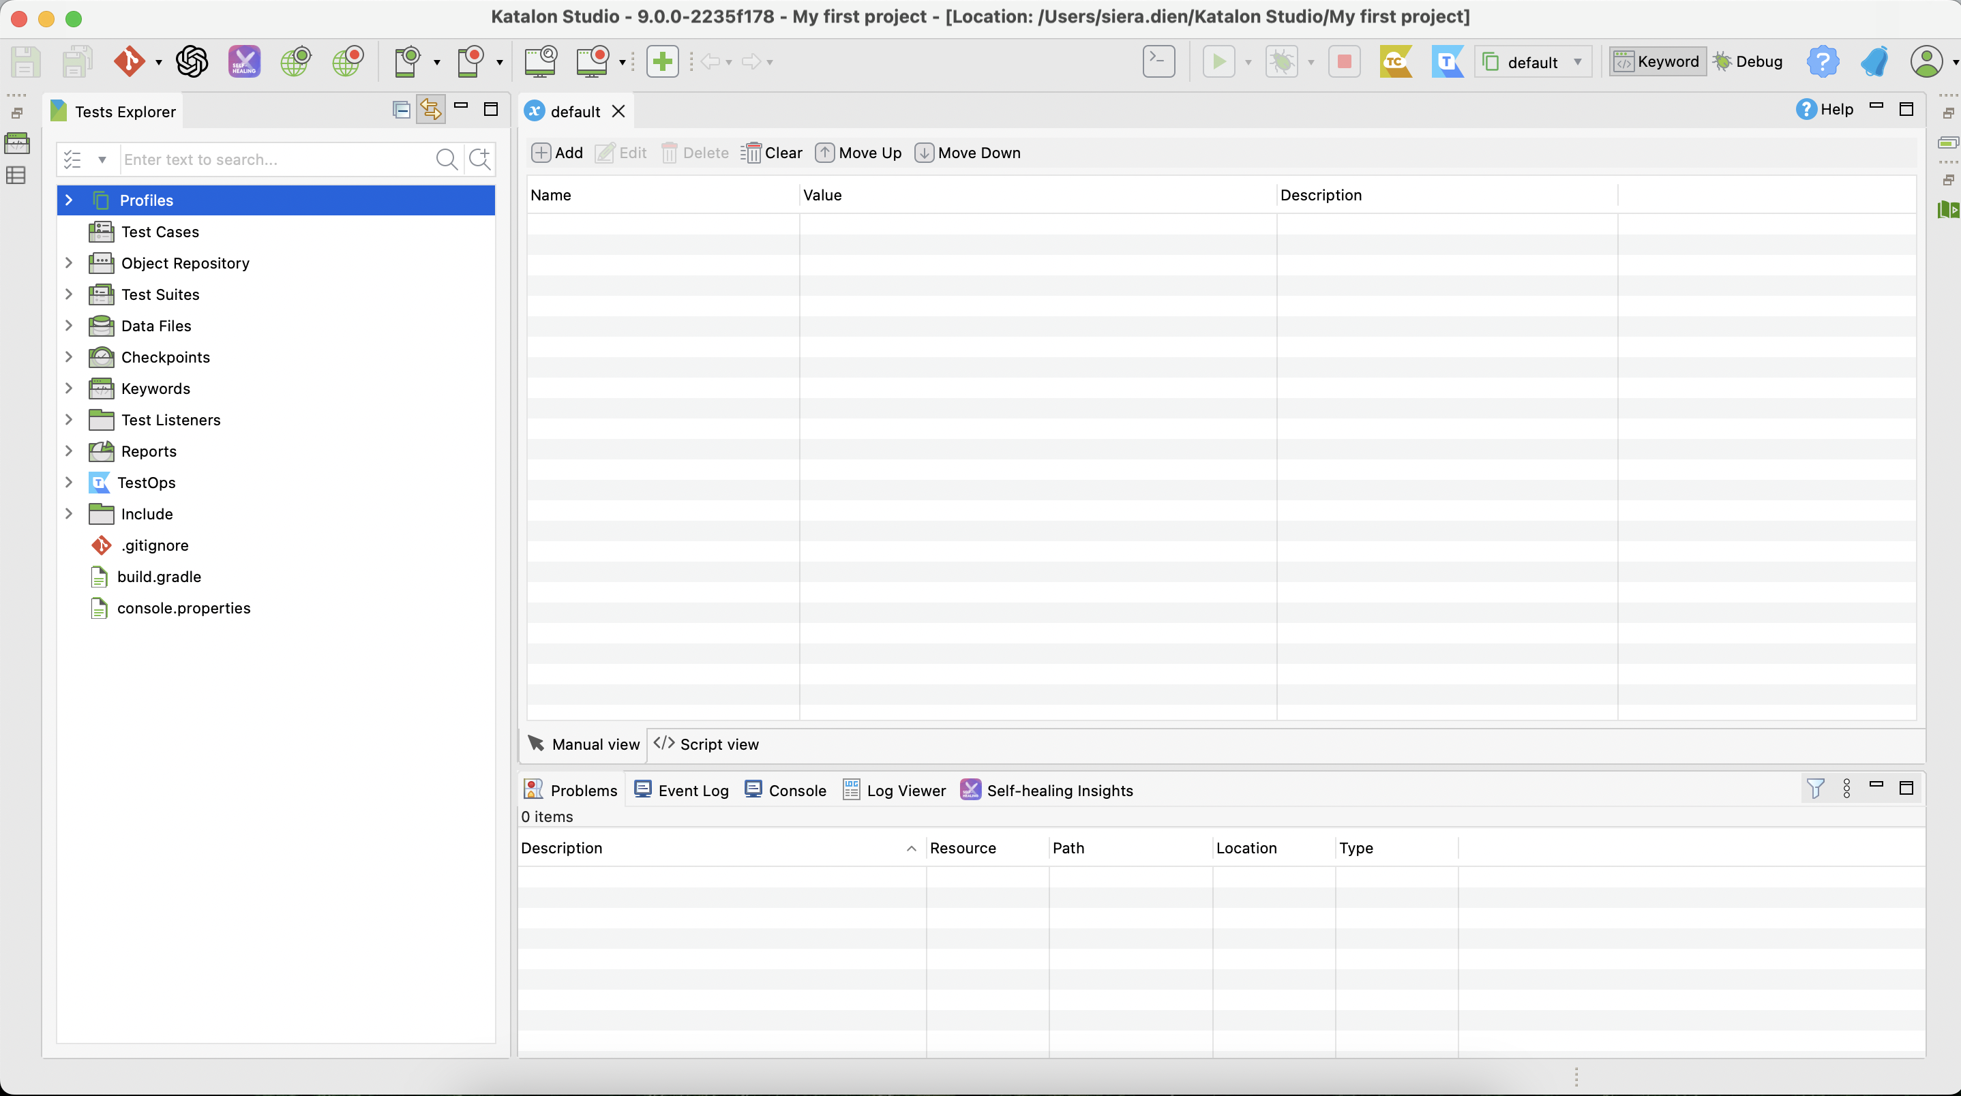Open the TestCloud TC icon

click(x=1396, y=61)
